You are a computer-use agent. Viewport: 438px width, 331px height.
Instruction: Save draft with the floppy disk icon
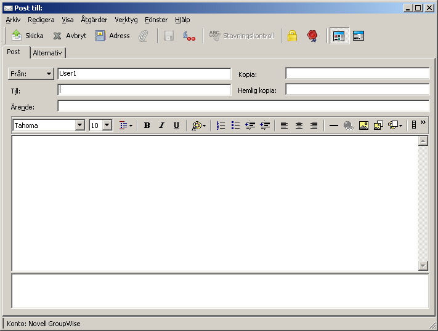point(169,36)
